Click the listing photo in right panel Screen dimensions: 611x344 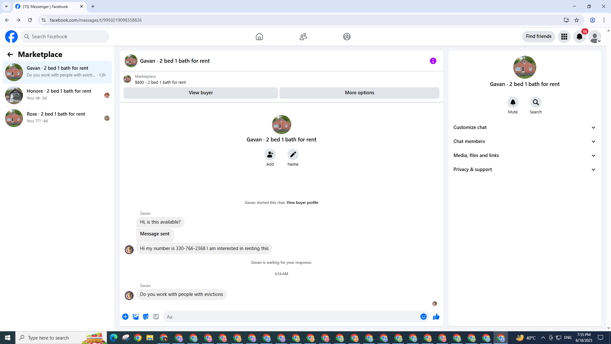525,67
